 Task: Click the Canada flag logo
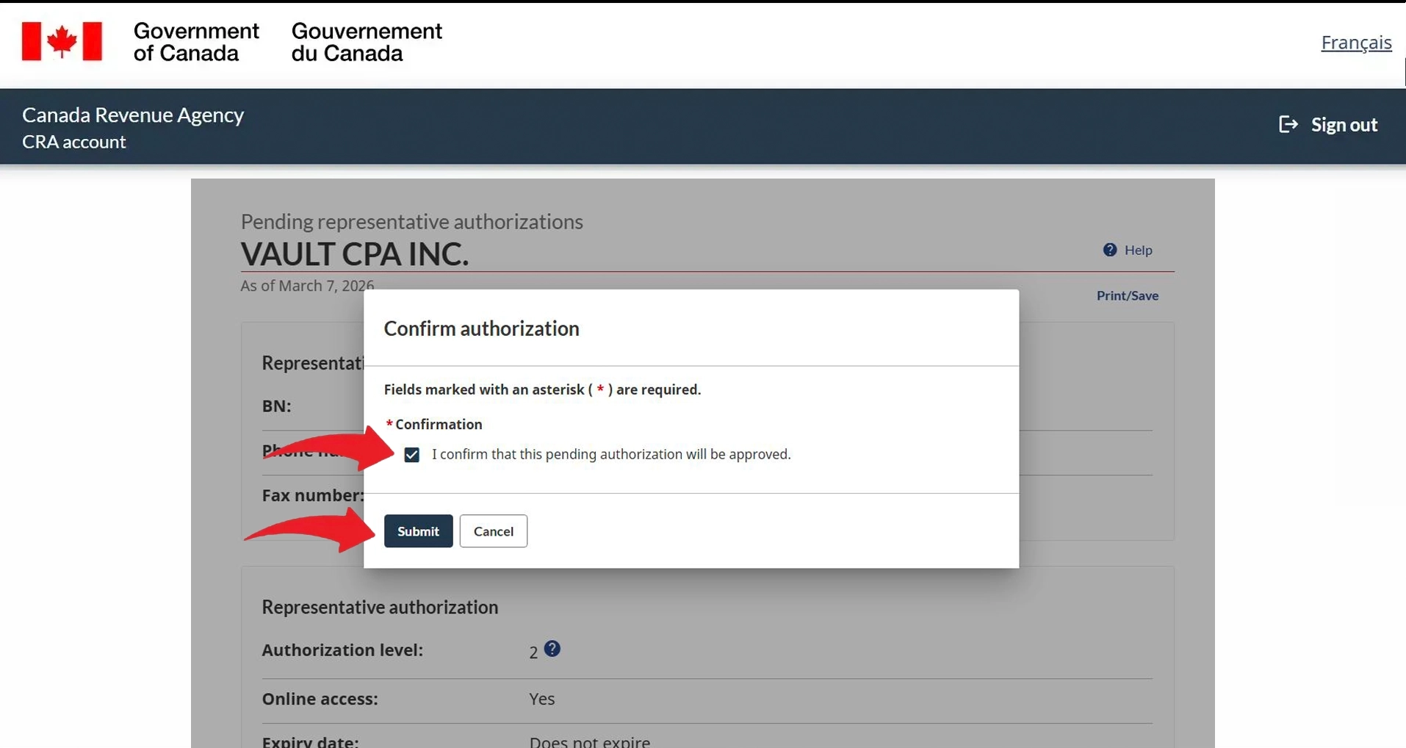click(62, 41)
